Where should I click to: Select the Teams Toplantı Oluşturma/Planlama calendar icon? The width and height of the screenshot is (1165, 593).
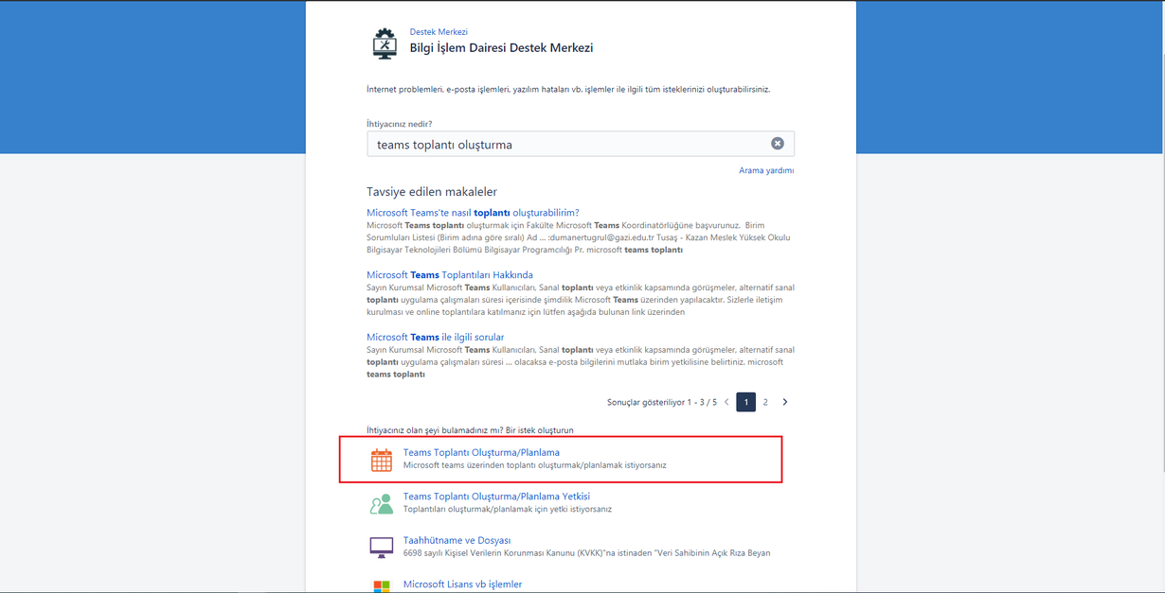(381, 460)
